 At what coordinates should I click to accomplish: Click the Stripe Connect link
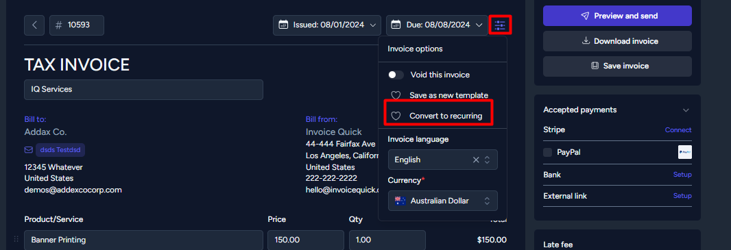(x=678, y=130)
